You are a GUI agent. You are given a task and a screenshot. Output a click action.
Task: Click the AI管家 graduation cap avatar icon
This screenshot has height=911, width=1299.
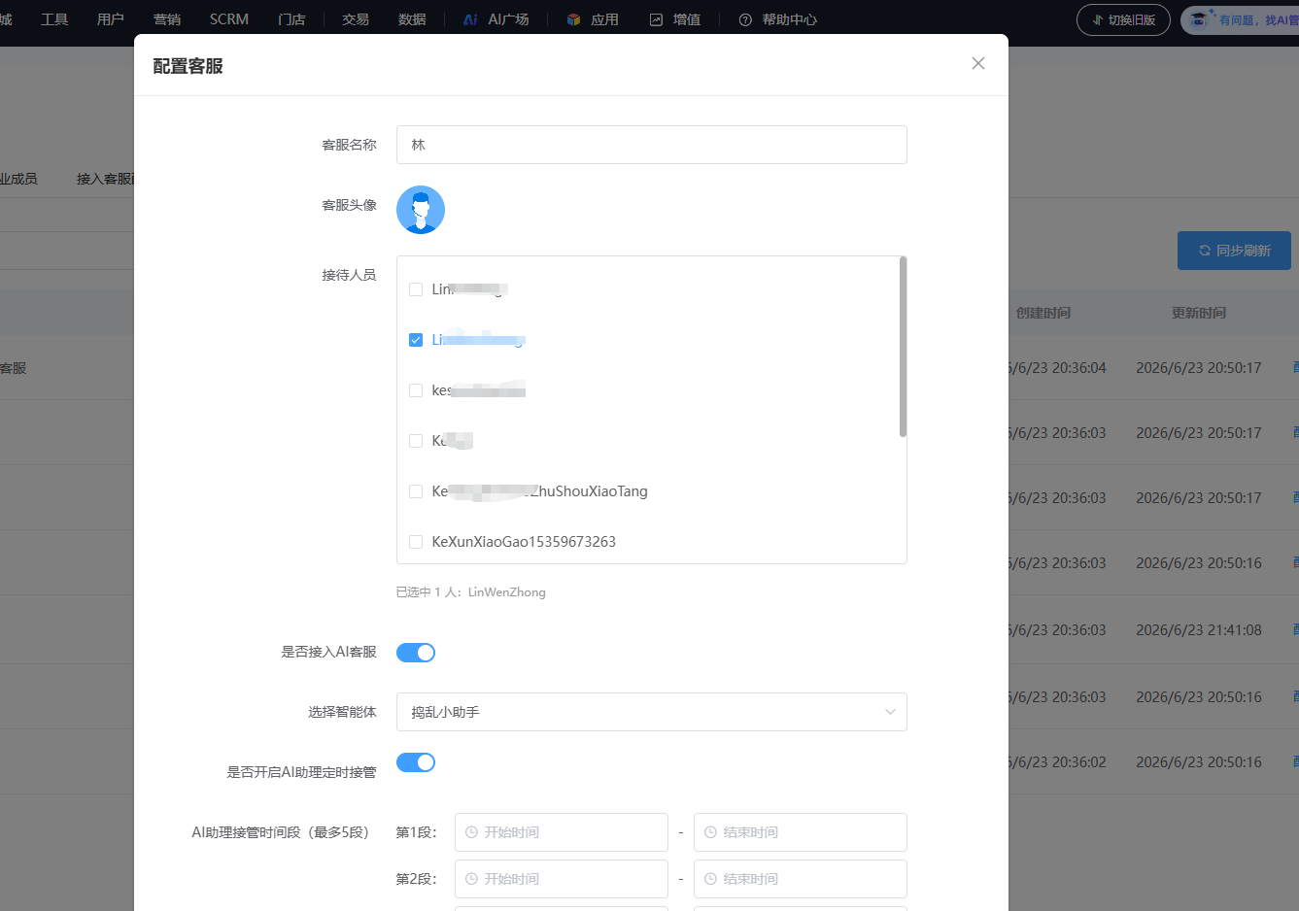pyautogui.click(x=1200, y=19)
